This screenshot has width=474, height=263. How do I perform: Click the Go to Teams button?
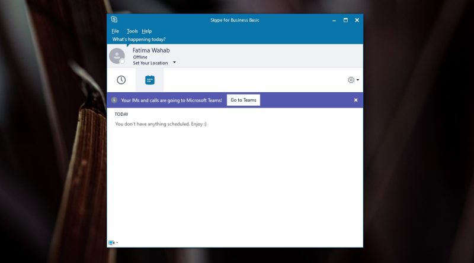(244, 100)
